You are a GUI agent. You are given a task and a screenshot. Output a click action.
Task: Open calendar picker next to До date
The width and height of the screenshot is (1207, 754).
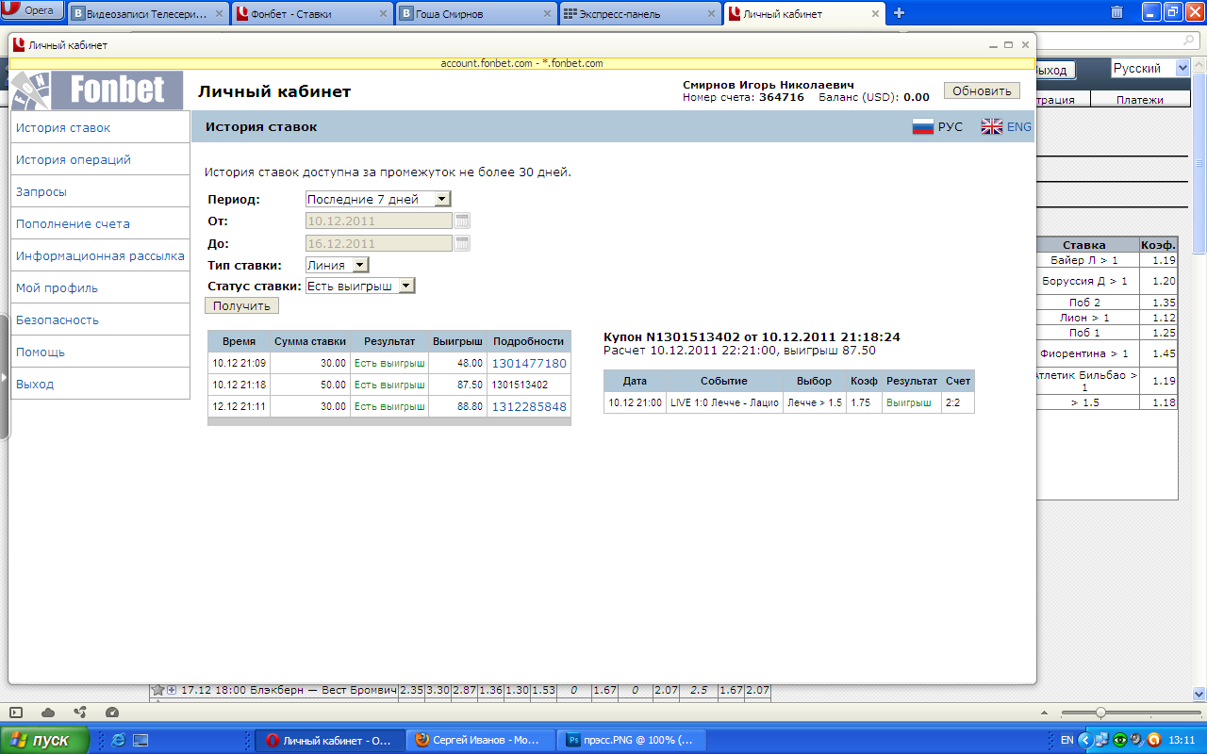[462, 243]
